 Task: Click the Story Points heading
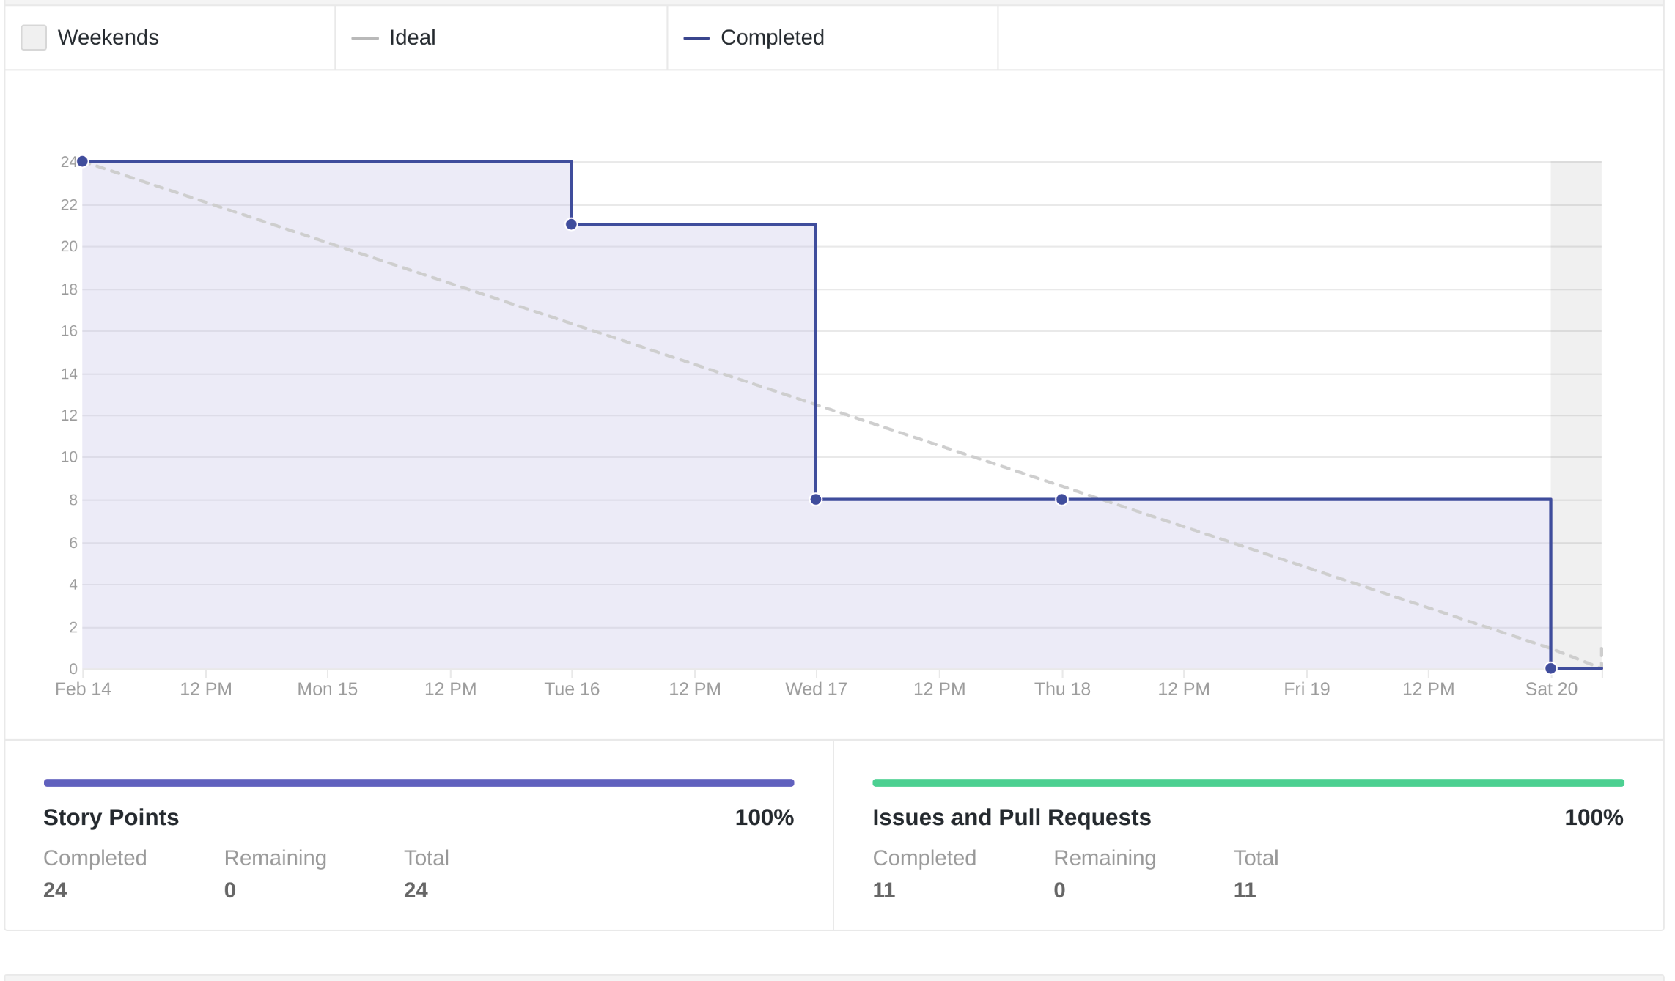pos(111,817)
